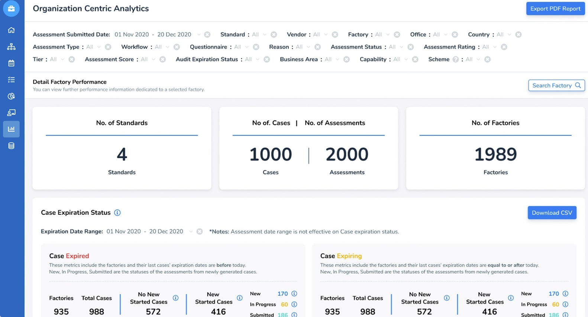Show info for Case Expired New Started Cases
The image size is (588, 317).
tap(240, 298)
